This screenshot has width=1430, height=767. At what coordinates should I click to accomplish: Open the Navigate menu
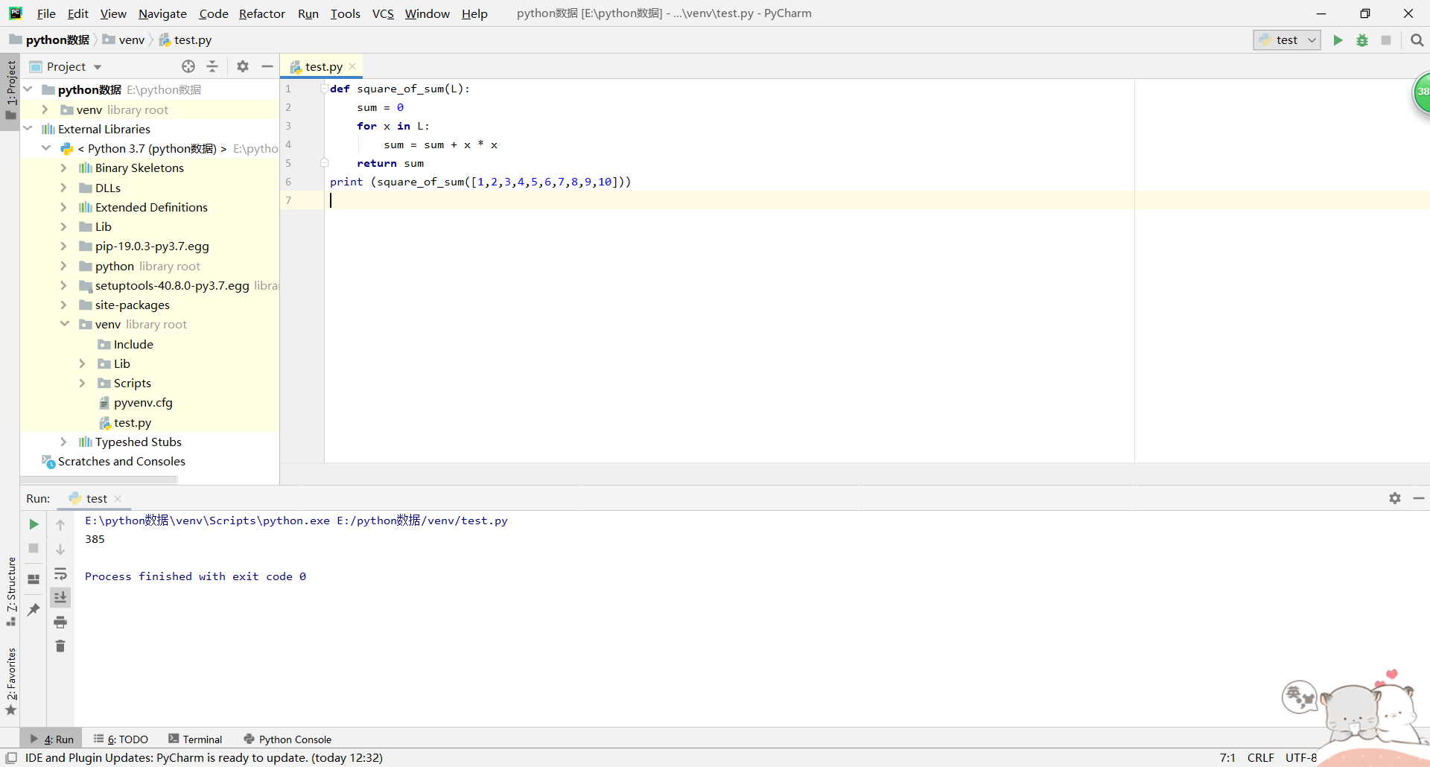pos(162,13)
